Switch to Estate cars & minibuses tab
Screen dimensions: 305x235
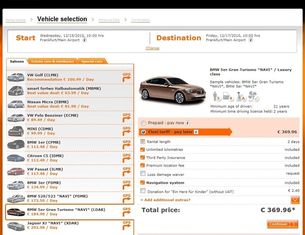pyautogui.click(x=52, y=62)
